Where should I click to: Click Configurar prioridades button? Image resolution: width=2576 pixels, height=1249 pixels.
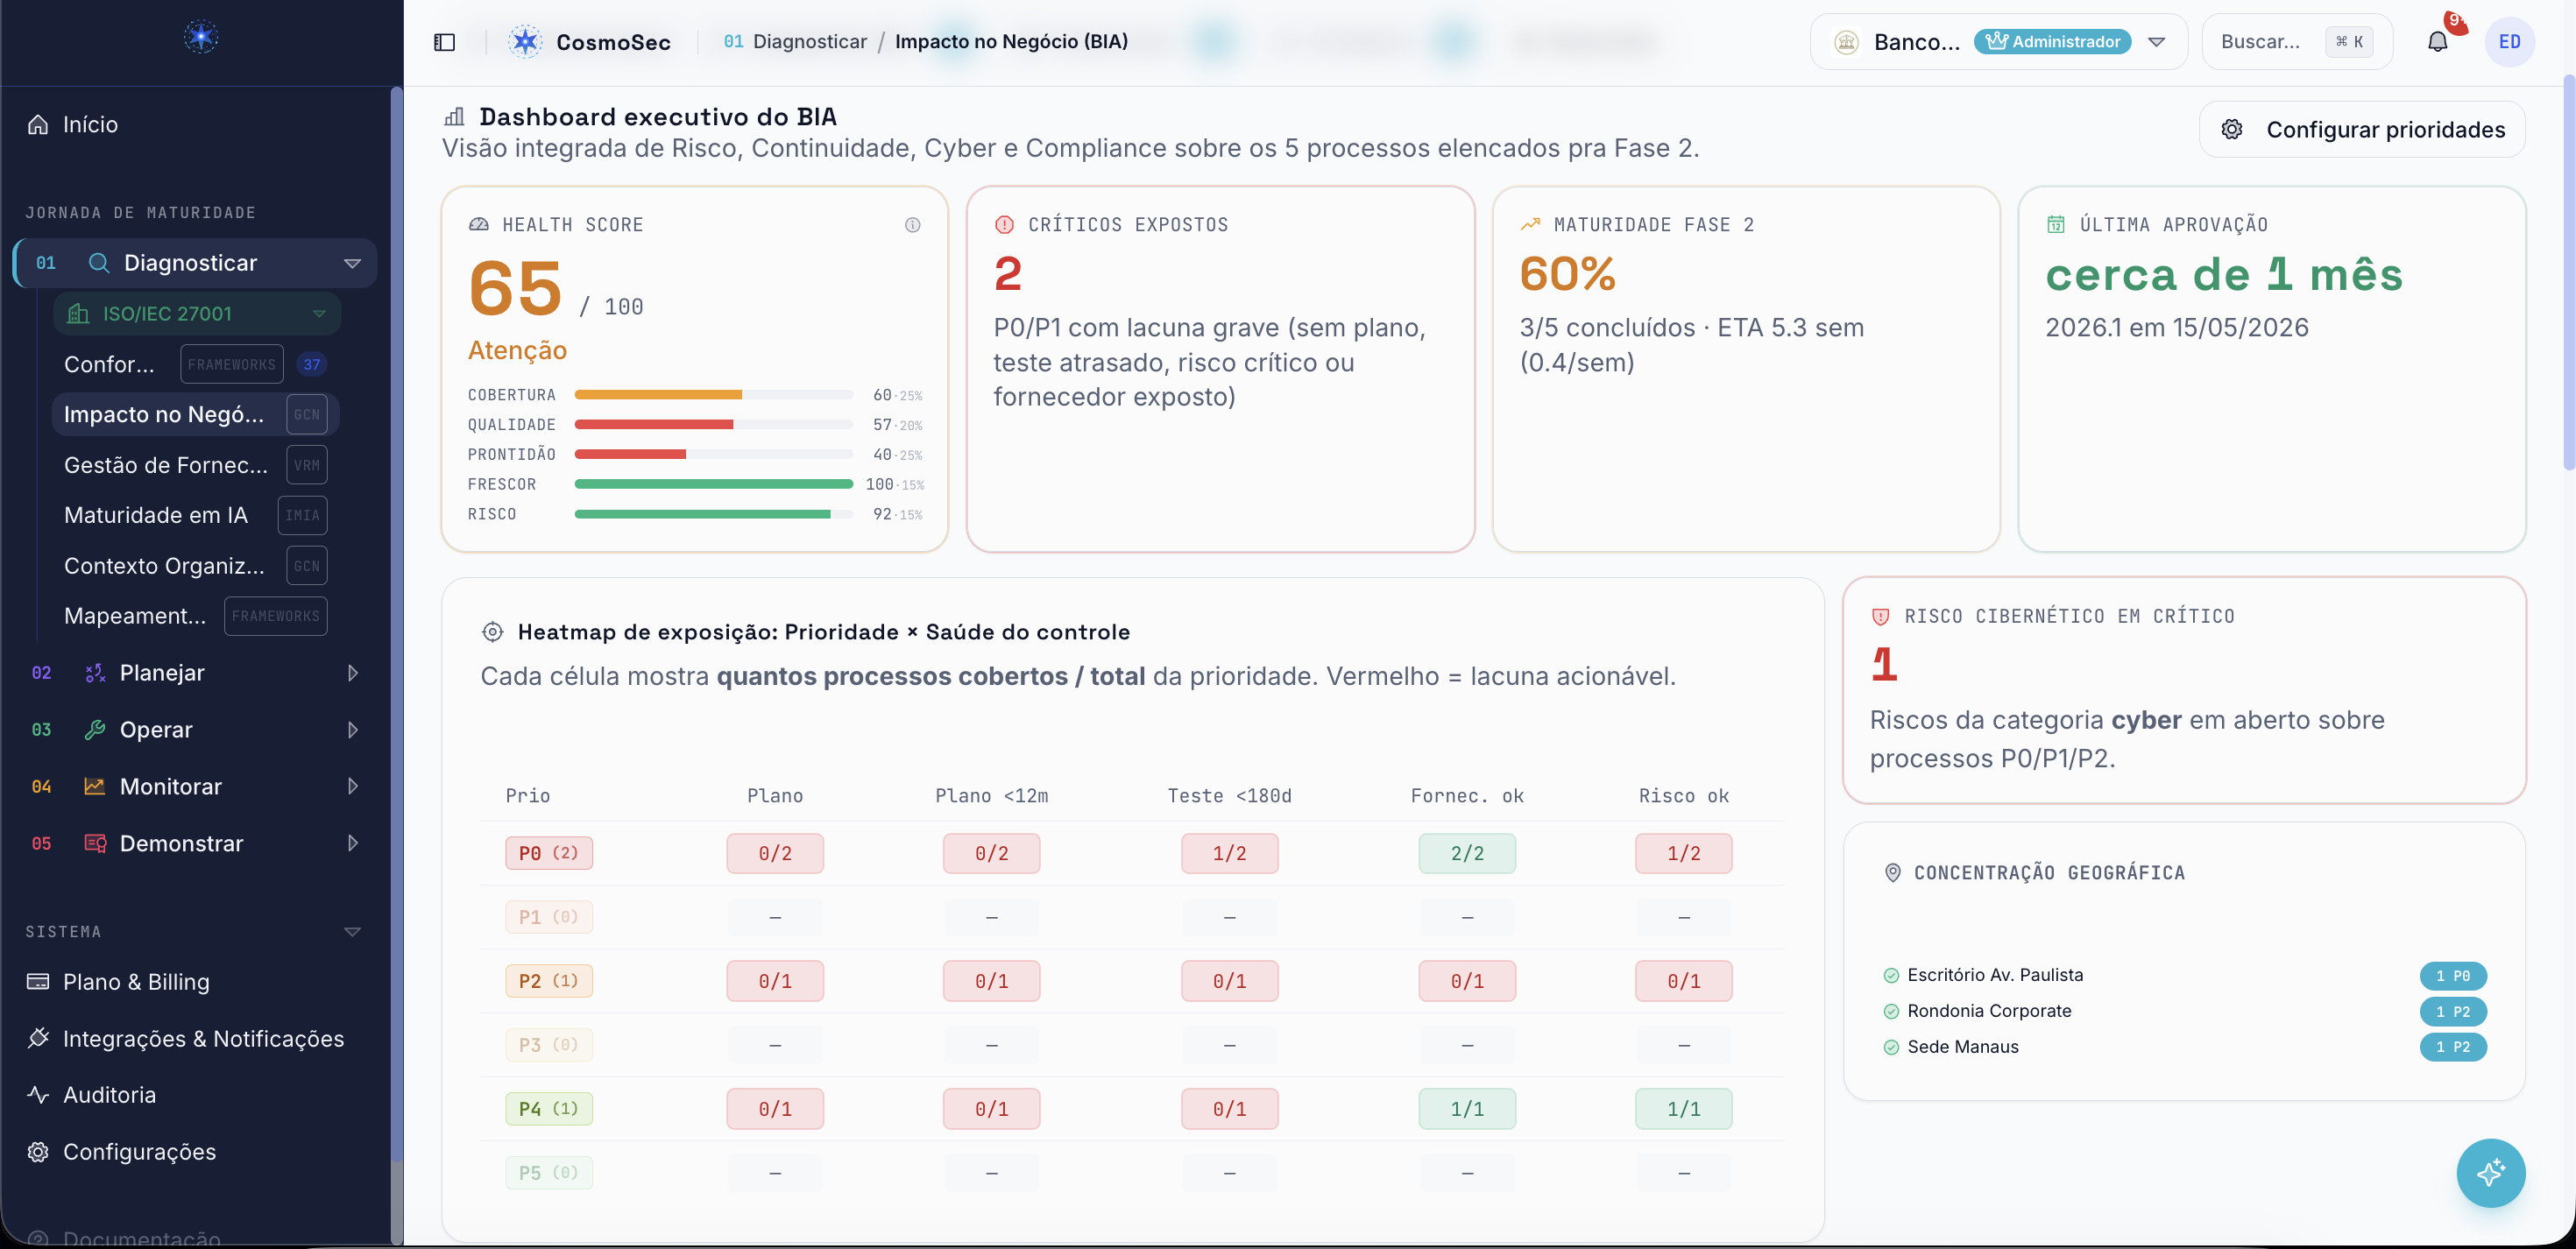pos(2362,130)
